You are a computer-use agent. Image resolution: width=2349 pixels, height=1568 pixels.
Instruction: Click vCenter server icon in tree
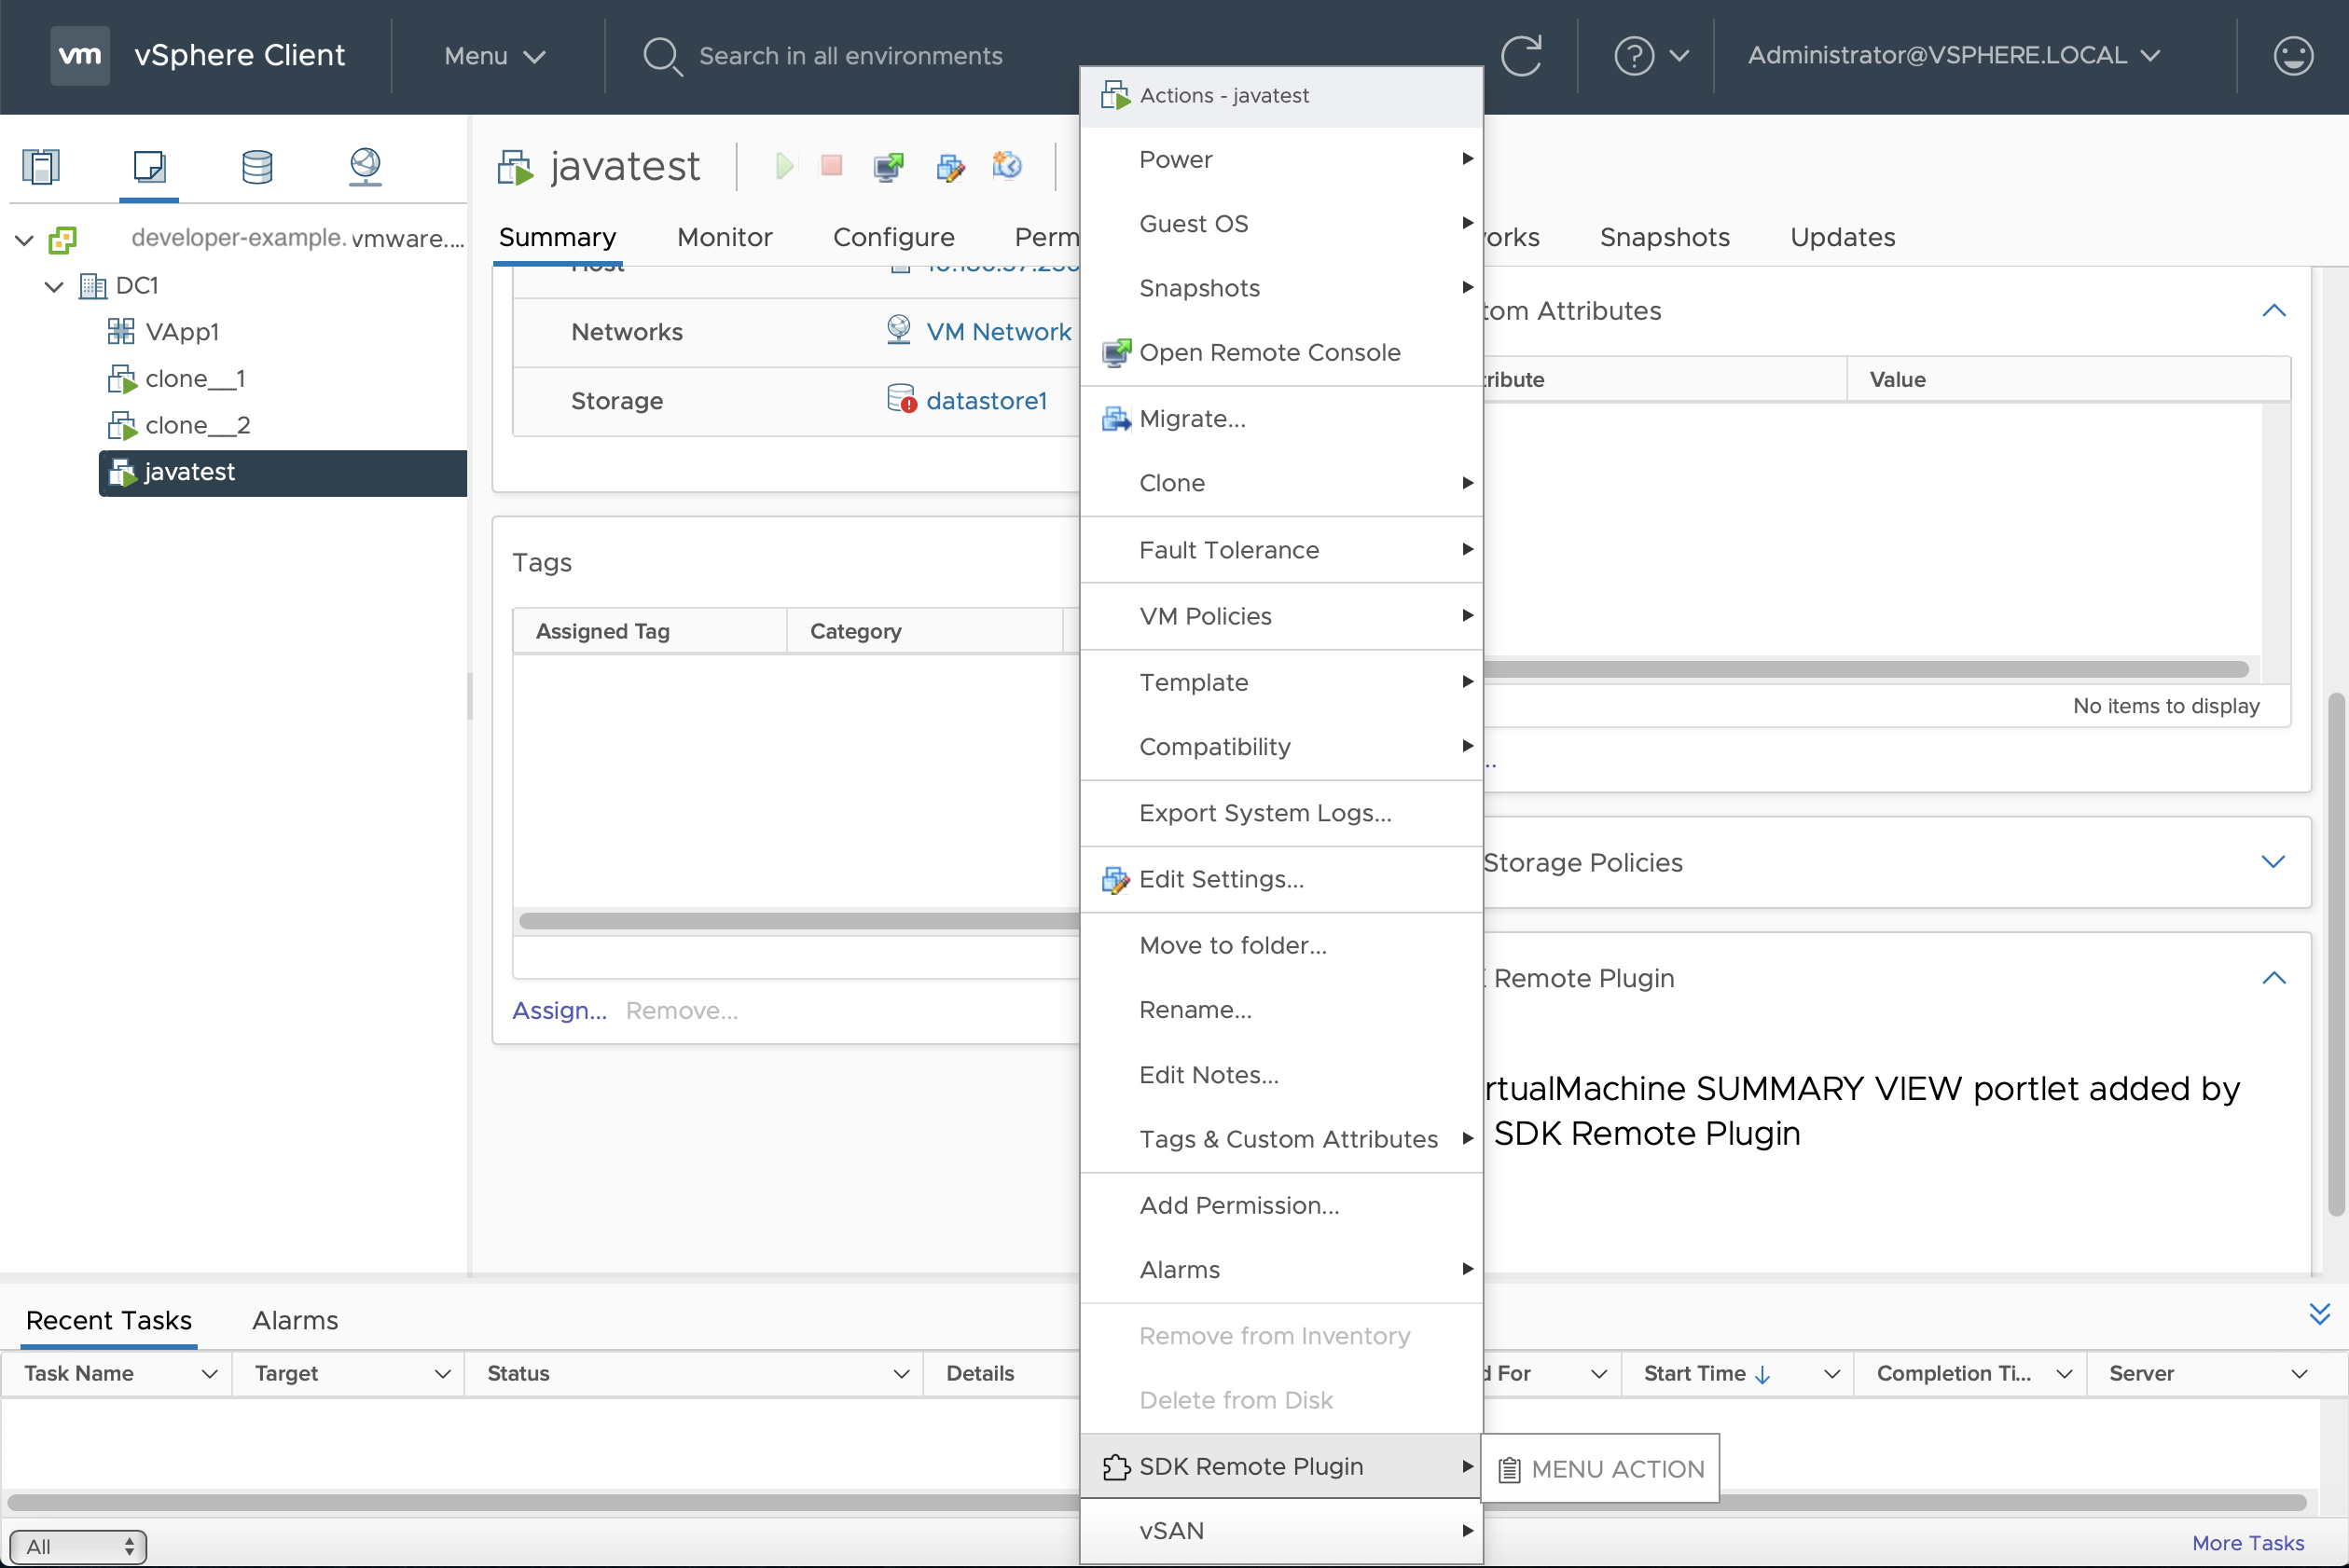(x=62, y=239)
